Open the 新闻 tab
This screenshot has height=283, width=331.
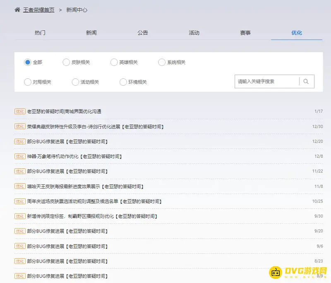pos(91,33)
